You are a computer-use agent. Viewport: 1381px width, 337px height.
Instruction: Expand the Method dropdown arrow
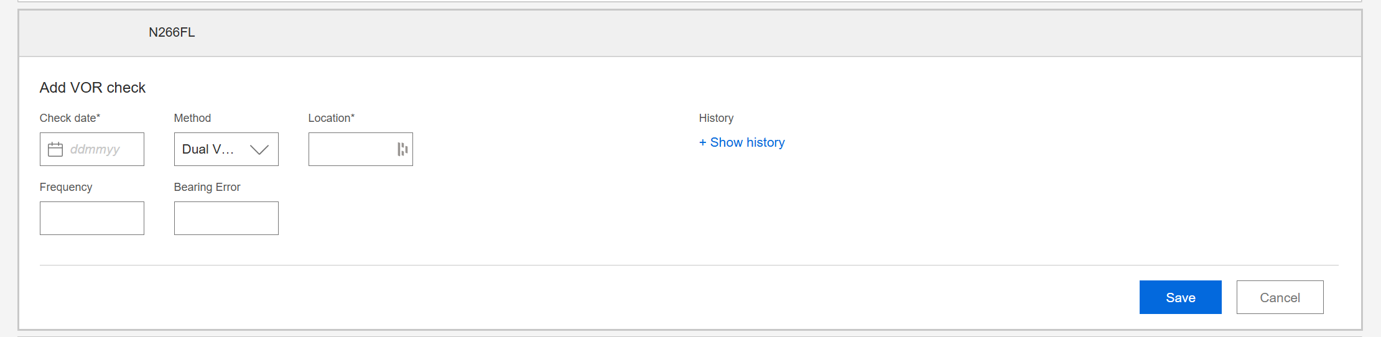click(x=259, y=149)
